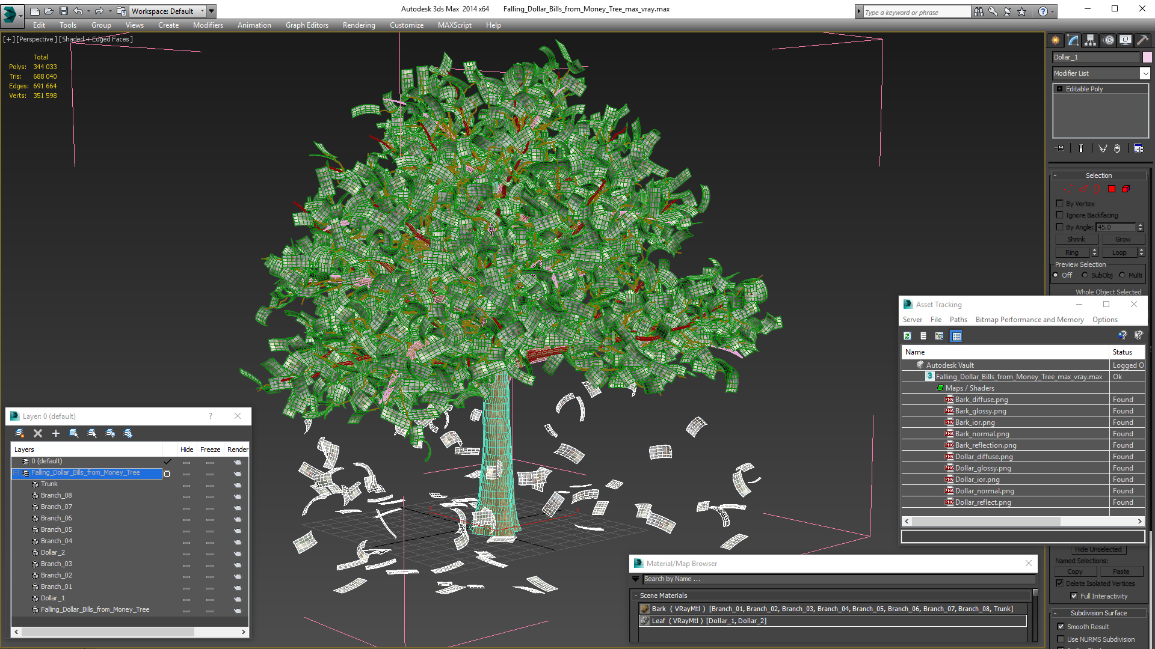Create new layer with plus icon

point(56,433)
